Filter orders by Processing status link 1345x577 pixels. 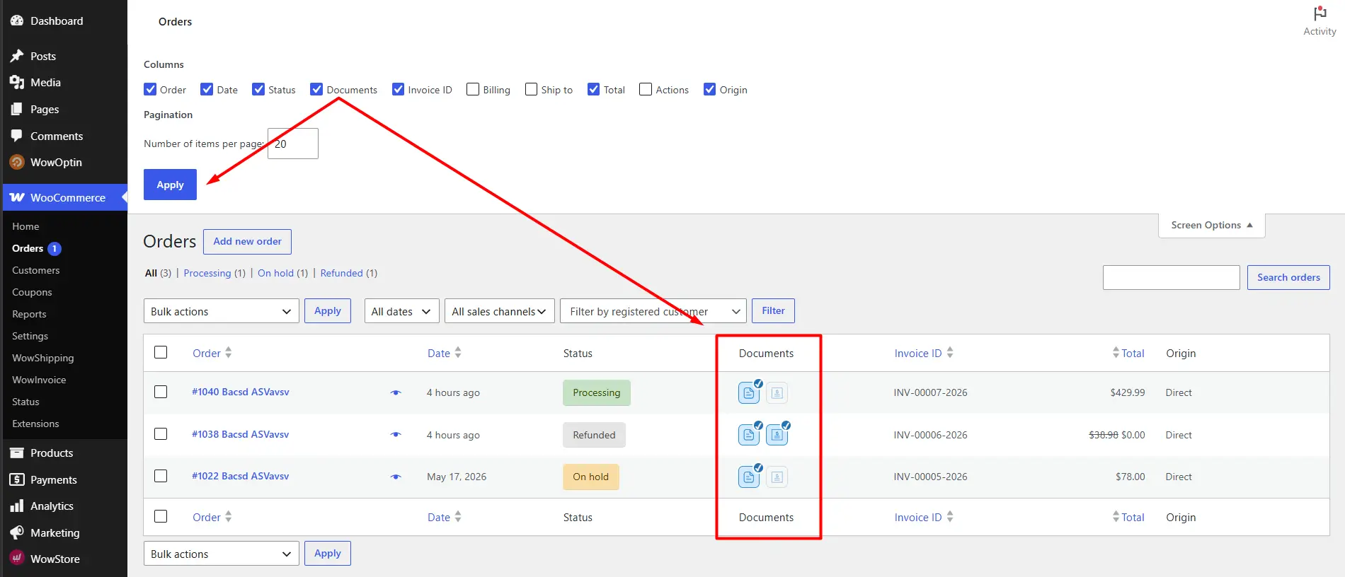point(207,273)
